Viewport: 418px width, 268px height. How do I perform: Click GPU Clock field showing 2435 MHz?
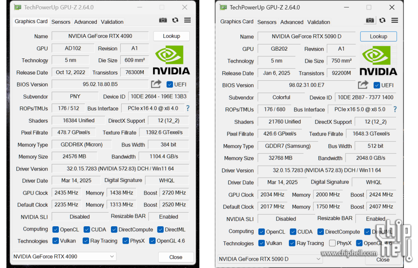coord(67,193)
